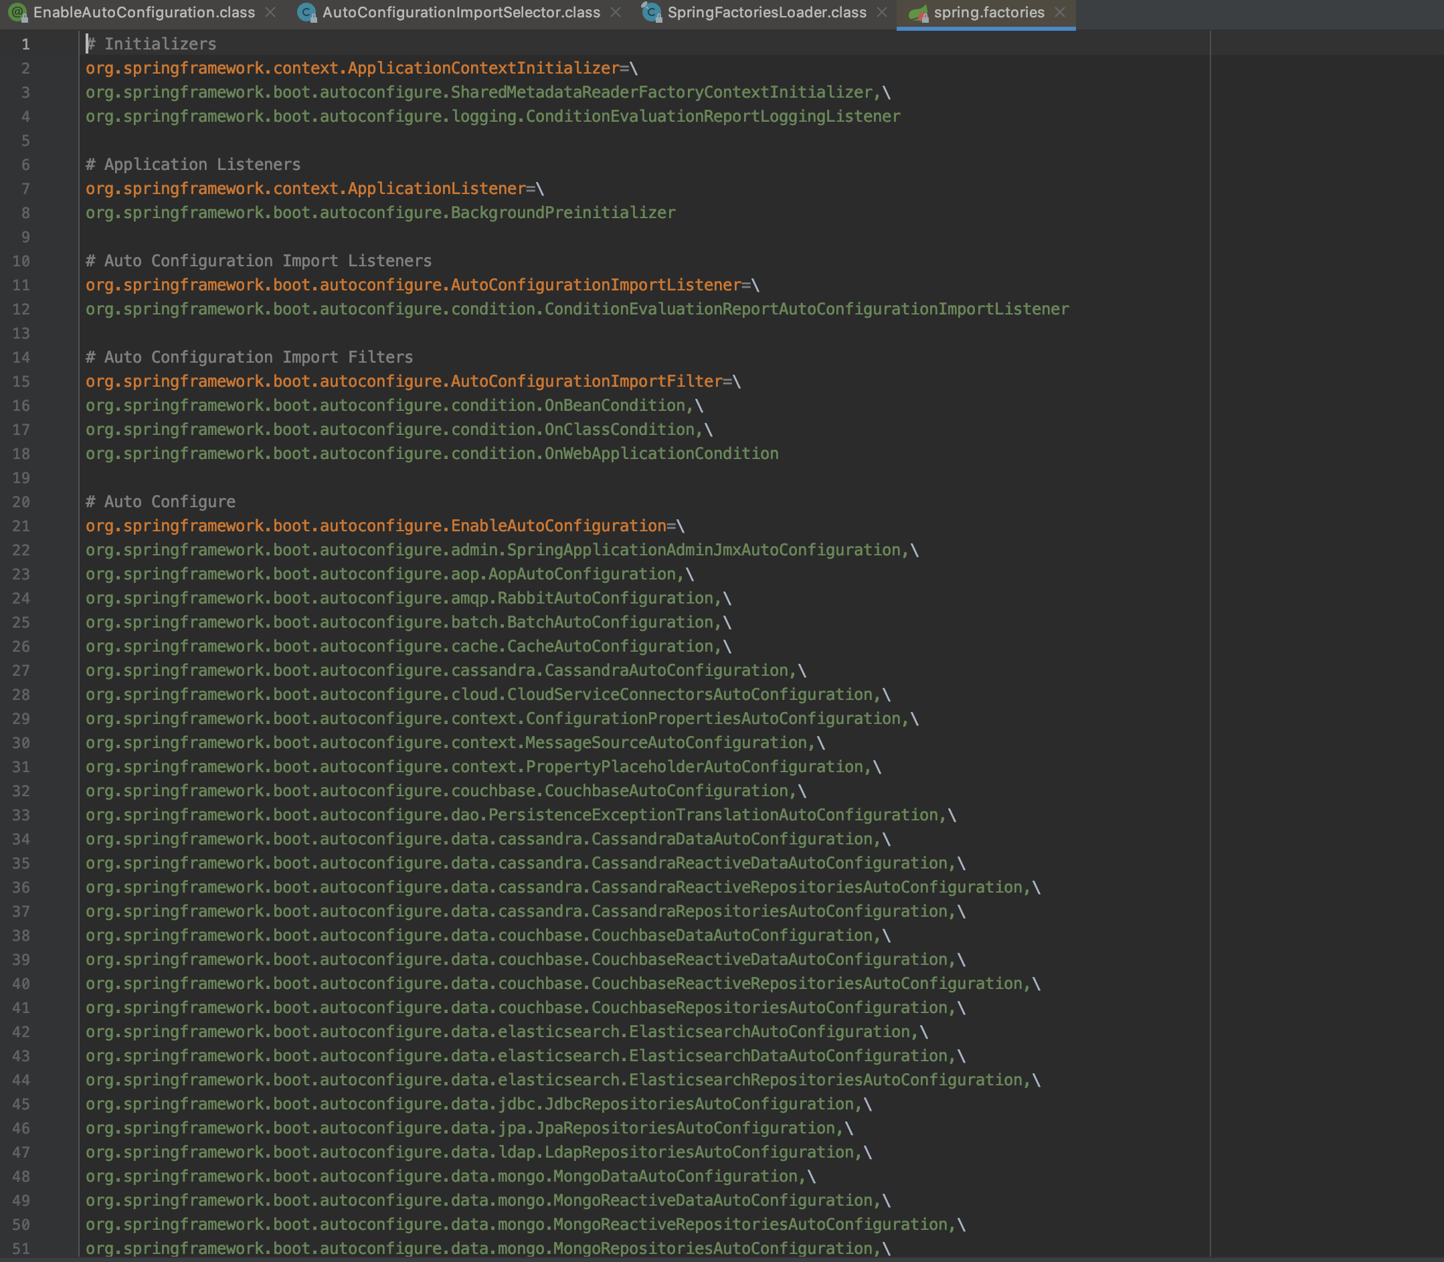
Task: Close the SpringFactoriesLoader.class tab
Action: (x=881, y=13)
